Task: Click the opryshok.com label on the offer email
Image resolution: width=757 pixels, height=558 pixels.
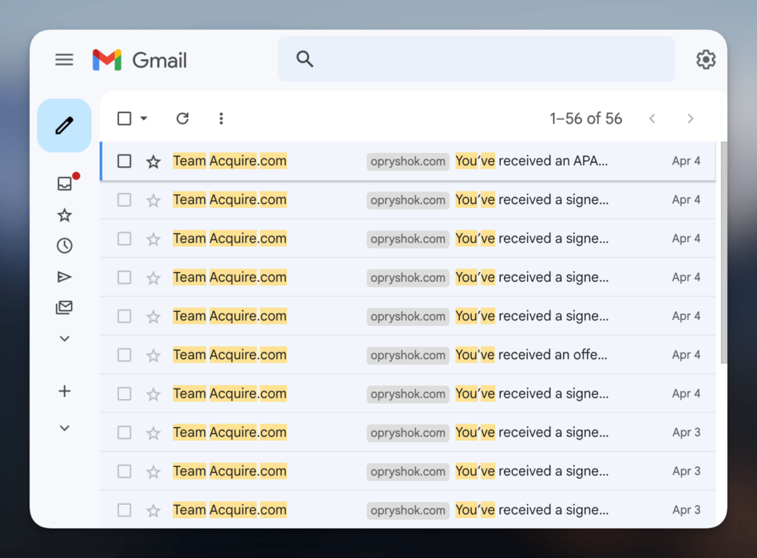Action: point(408,355)
